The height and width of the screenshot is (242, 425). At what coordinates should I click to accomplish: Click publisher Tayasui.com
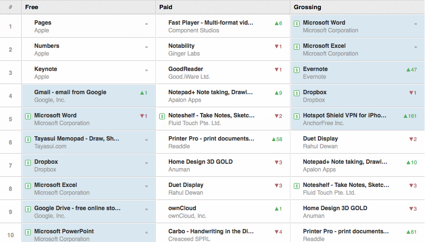[50, 146]
